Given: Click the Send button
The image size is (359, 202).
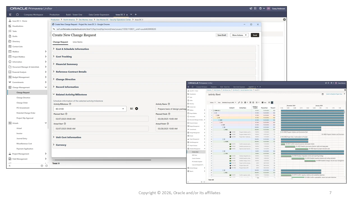Looking at the screenshot, I should coord(255,35).
